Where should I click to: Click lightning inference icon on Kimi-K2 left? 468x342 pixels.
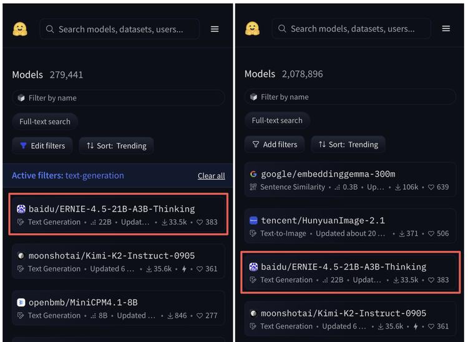click(x=184, y=269)
